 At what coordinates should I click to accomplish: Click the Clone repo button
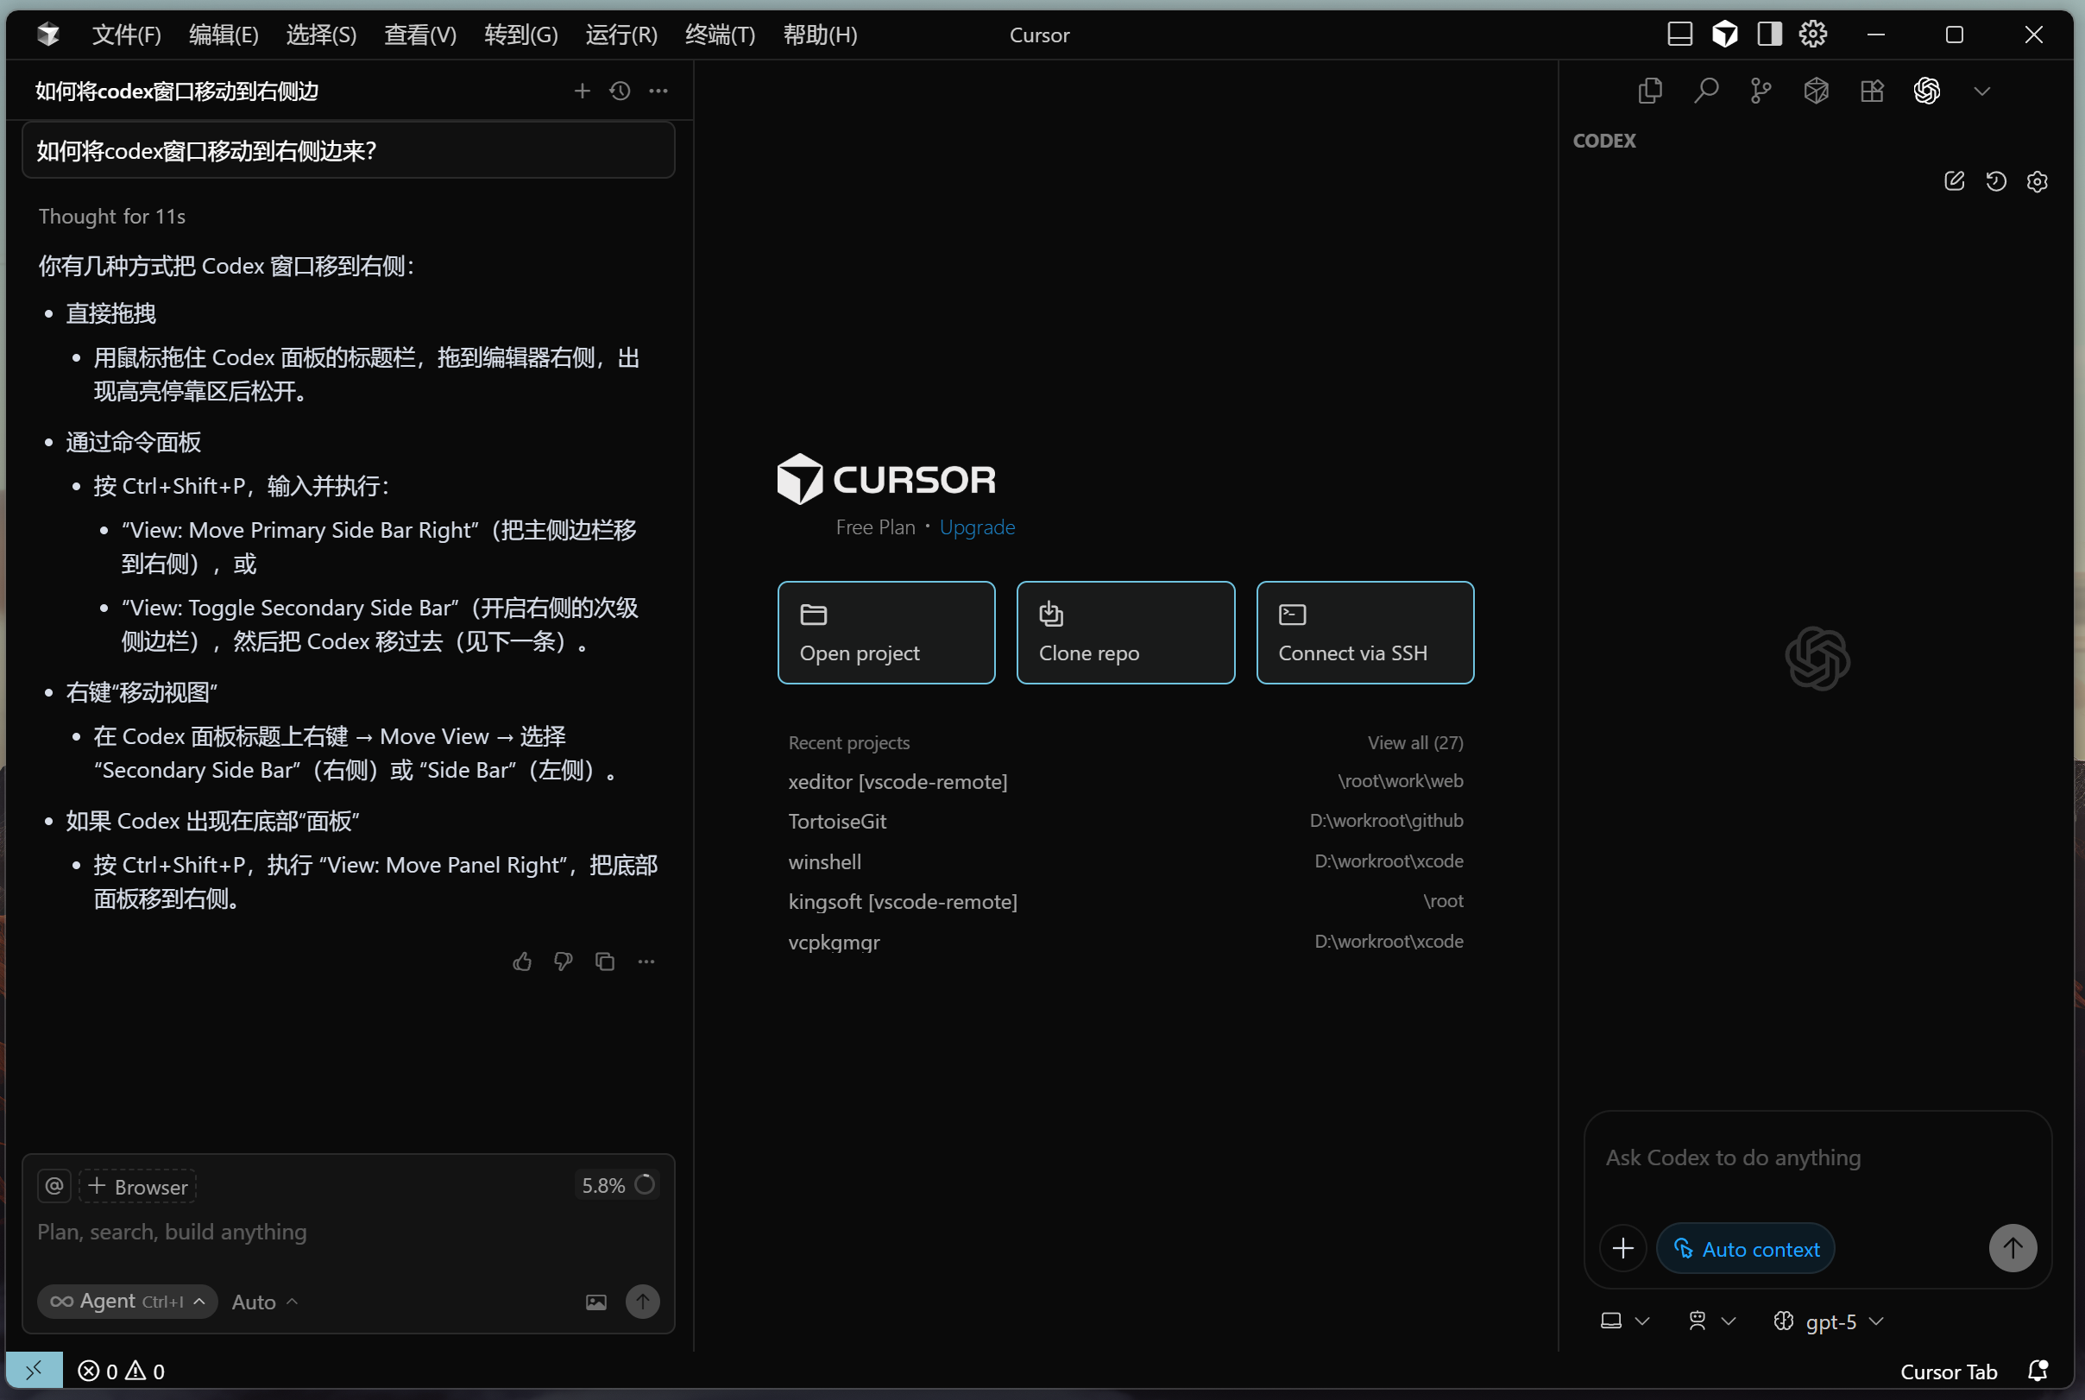(1124, 632)
